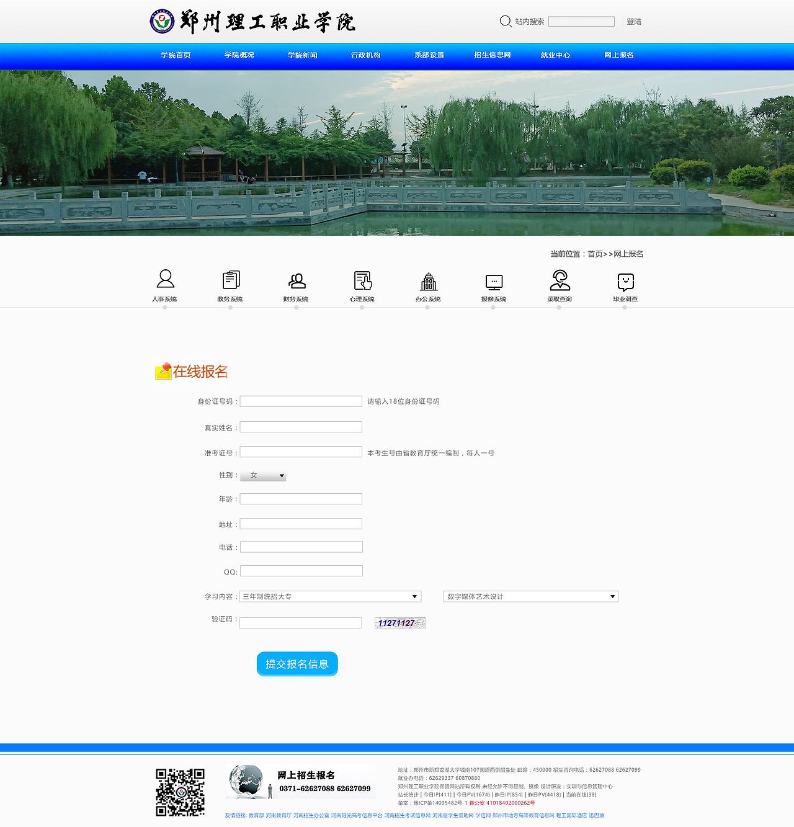Open the 录取查询 headset icon
The height and width of the screenshot is (827, 794).
[x=560, y=280]
